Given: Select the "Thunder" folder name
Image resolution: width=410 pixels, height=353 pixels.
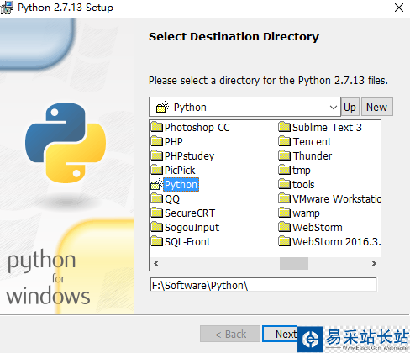Looking at the screenshot, I should click(x=313, y=156).
